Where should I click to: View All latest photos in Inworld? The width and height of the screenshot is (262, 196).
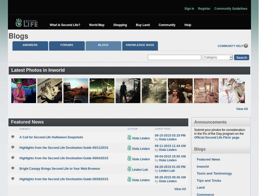242,109
